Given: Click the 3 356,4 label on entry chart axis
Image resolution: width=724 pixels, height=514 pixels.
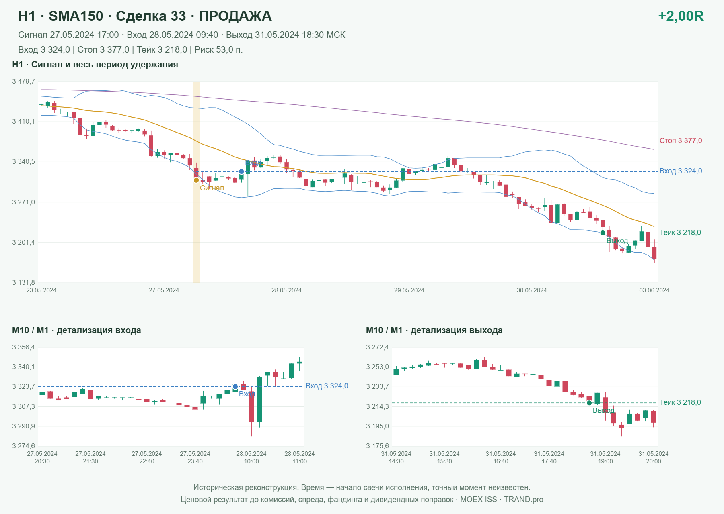Looking at the screenshot, I should tap(24, 347).
